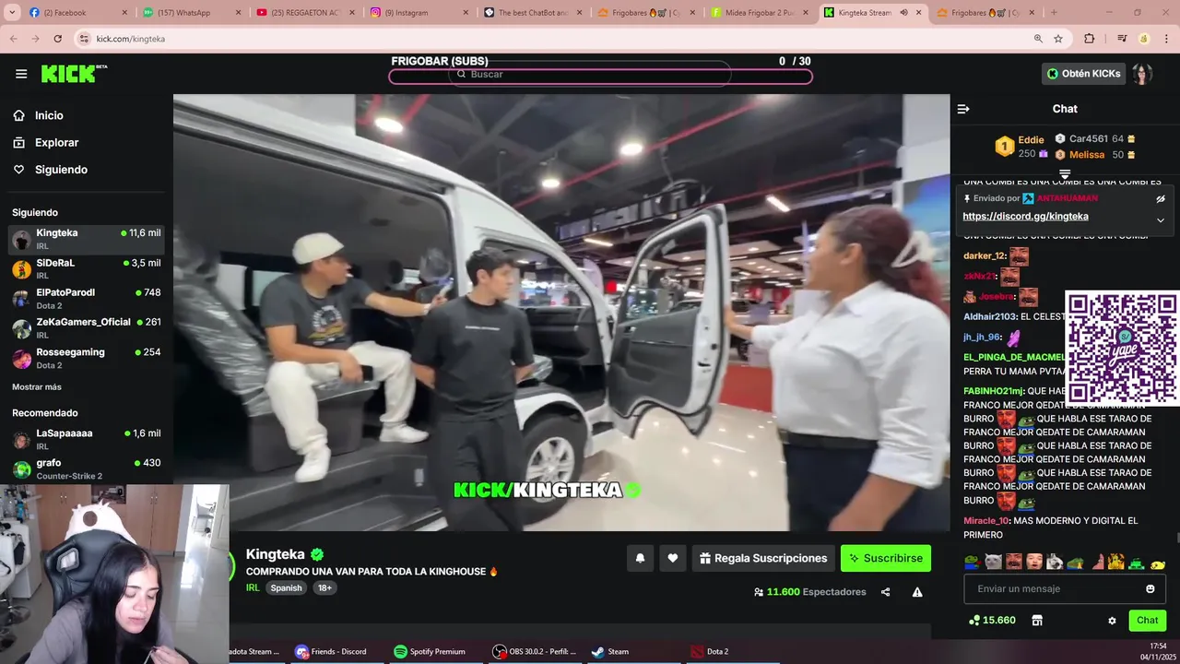Expand followed list with Mostrar más
This screenshot has height=664, width=1180.
tap(37, 387)
